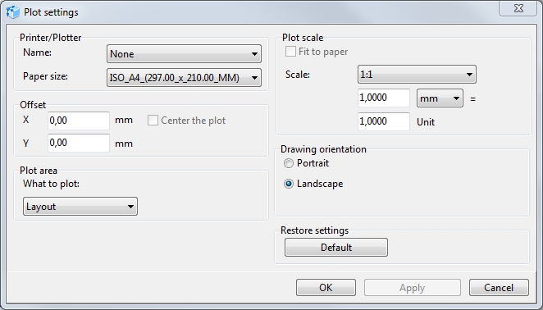Click the Plot settings application icon

tap(13, 12)
